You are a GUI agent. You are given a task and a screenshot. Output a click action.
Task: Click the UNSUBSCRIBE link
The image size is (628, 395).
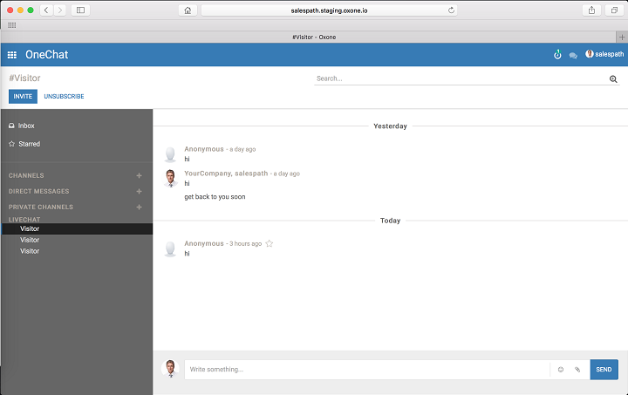(64, 97)
